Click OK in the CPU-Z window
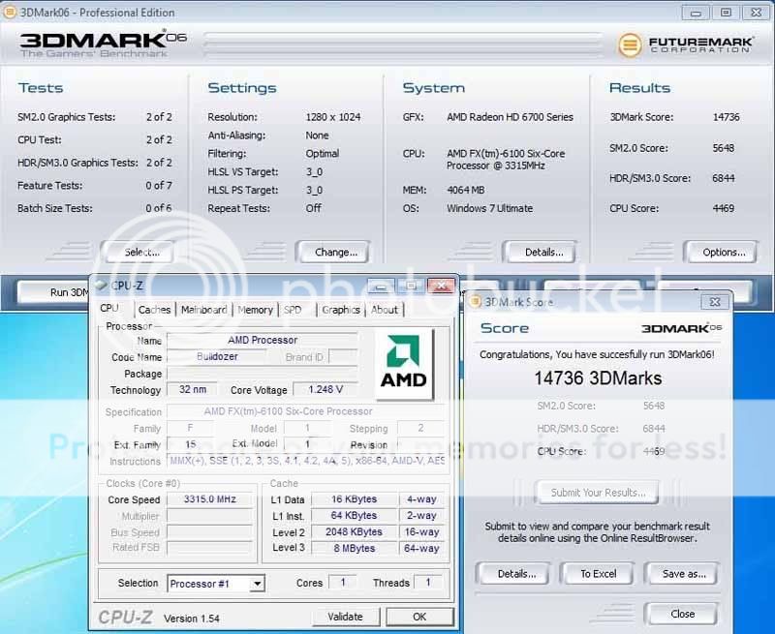The height and width of the screenshot is (634, 775). click(x=419, y=617)
